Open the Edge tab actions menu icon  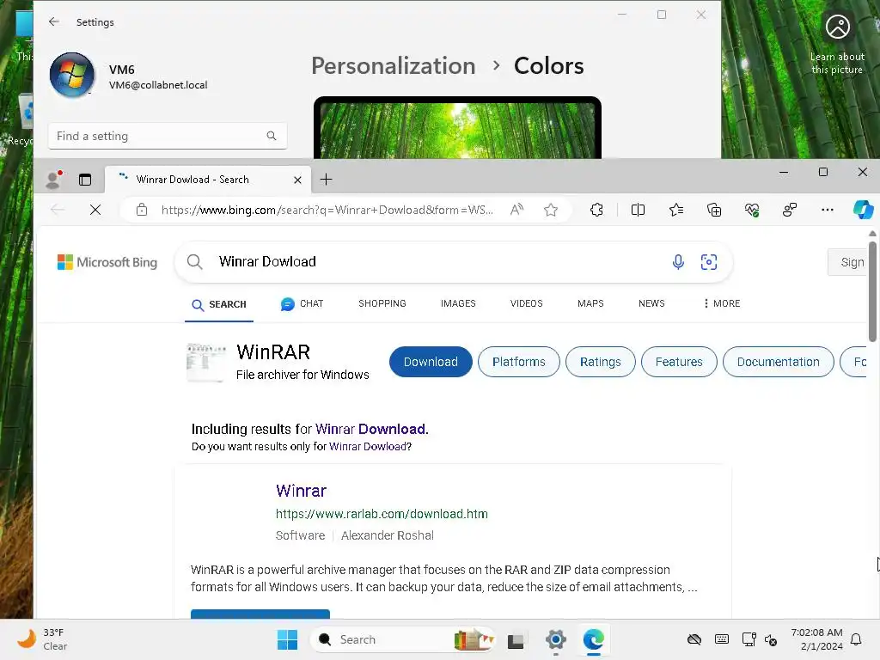(x=85, y=180)
